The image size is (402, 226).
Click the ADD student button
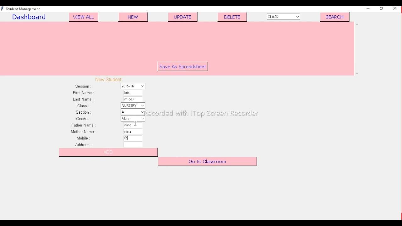click(x=108, y=152)
